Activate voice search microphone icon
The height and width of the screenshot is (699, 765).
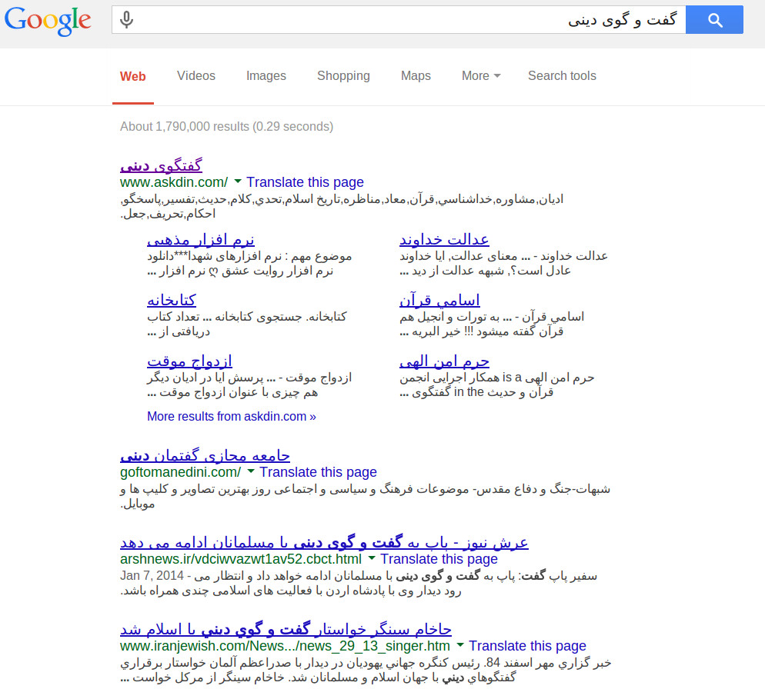coord(126,20)
